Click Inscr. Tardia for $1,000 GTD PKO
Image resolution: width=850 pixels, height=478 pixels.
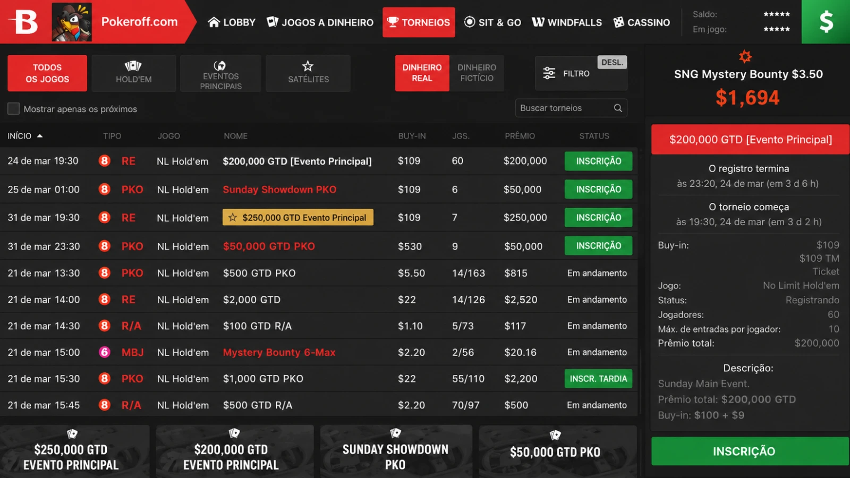(598, 379)
